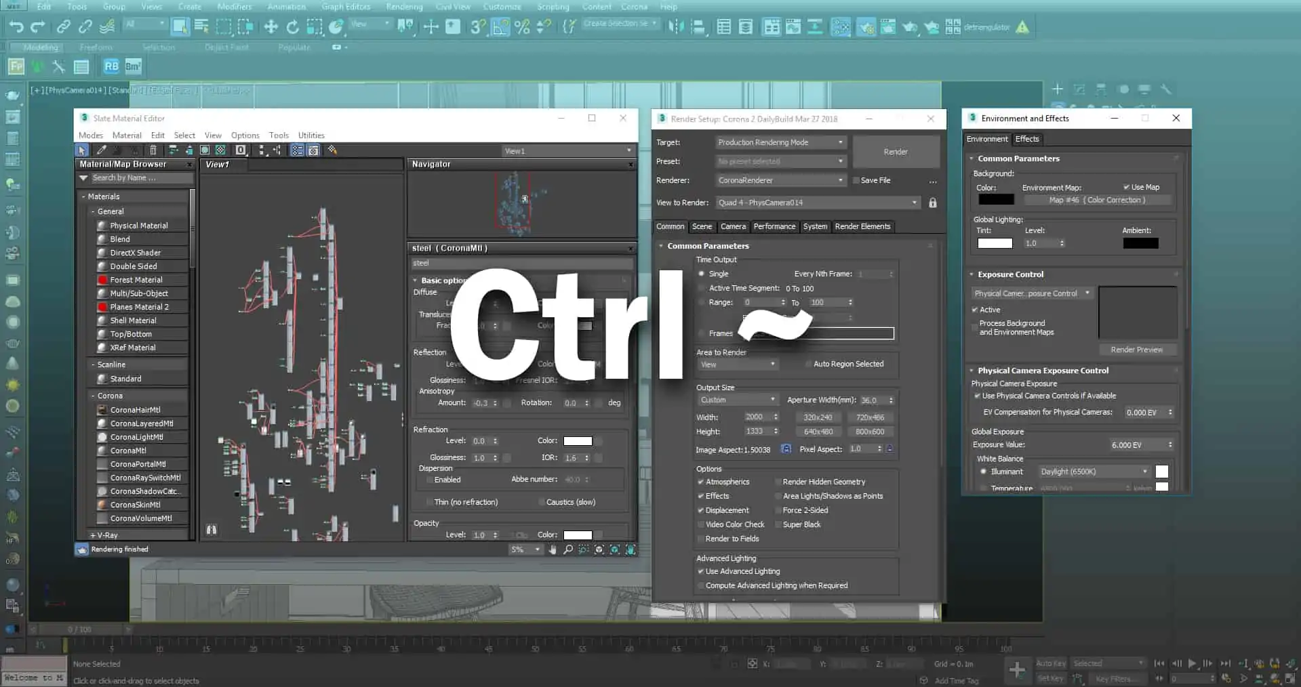Switch to the Performance tab
Screen dimensions: 1301x687
[x=774, y=226]
